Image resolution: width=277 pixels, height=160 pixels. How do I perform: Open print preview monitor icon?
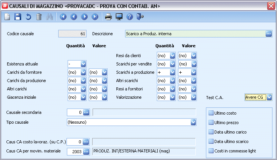click(119, 17)
